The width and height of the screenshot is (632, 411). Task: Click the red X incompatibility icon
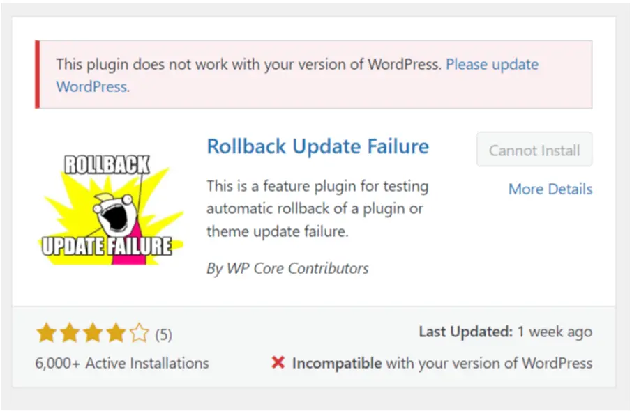278,363
